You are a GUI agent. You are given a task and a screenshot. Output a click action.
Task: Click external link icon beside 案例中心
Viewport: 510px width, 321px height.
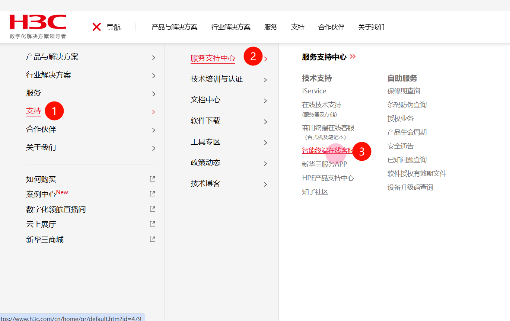[x=152, y=194]
